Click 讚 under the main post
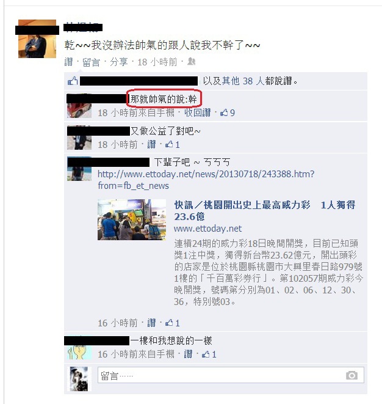Screen dimensions: 382x404 pyautogui.click(x=68, y=62)
